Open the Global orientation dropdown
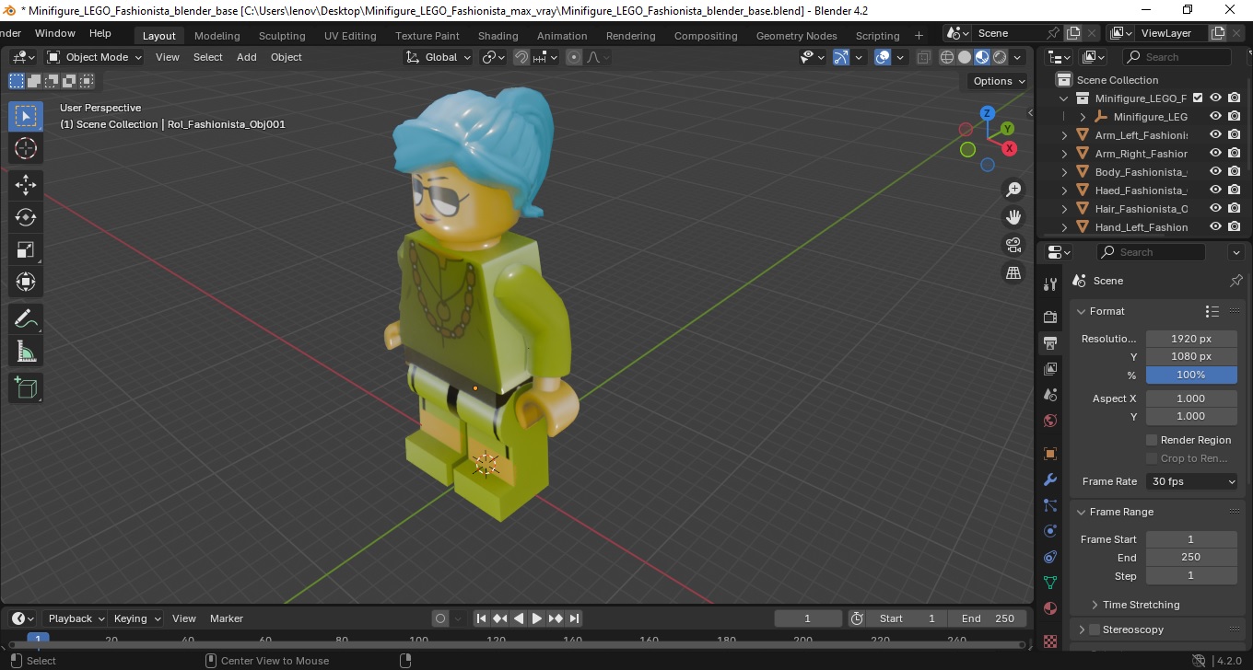The width and height of the screenshot is (1253, 670). [x=439, y=57]
